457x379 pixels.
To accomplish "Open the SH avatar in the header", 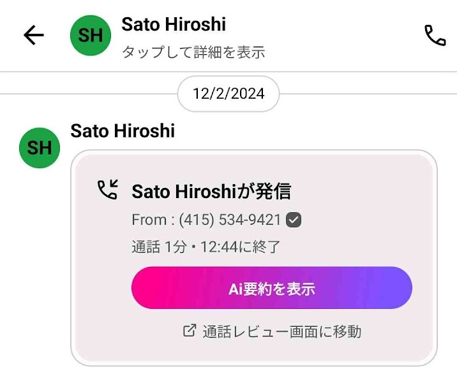I will tap(91, 35).
